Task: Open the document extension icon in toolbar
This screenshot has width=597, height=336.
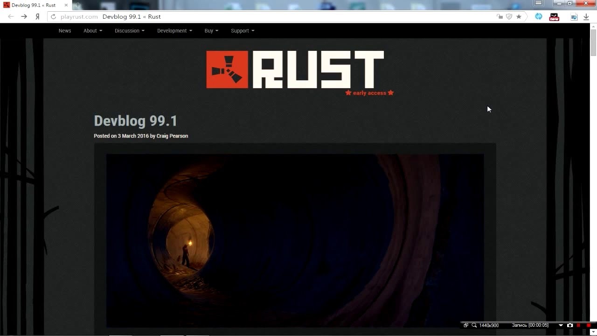Action: coord(574,17)
